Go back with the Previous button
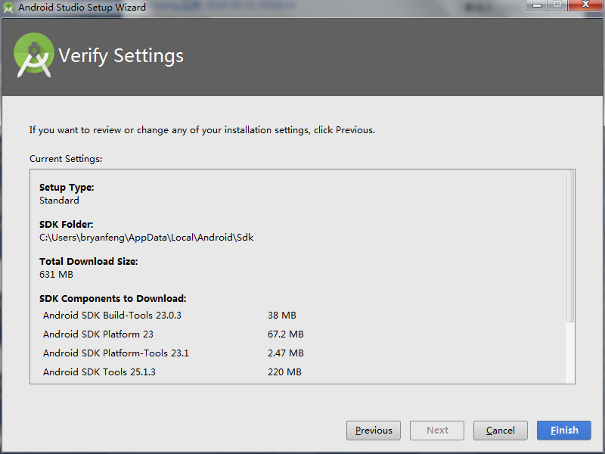This screenshot has height=454, width=605. (374, 430)
